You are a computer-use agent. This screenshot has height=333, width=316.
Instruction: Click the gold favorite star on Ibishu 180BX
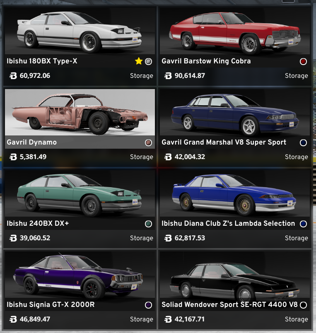point(138,61)
